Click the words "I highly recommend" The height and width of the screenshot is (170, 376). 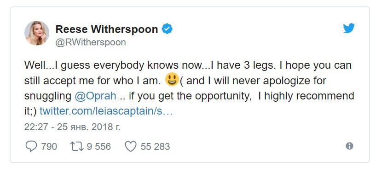306,96
